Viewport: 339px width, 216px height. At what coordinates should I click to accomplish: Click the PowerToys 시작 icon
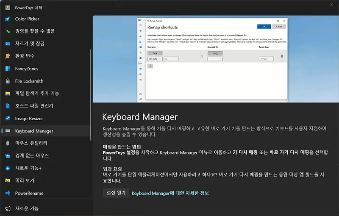[8, 8]
